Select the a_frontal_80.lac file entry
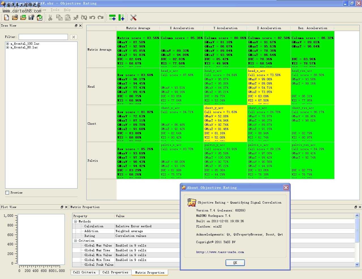362x279 pixels. point(24,47)
